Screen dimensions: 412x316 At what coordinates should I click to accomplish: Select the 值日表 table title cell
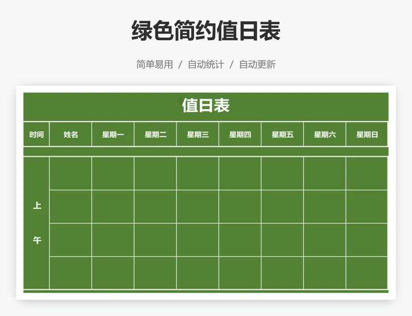tap(205, 107)
